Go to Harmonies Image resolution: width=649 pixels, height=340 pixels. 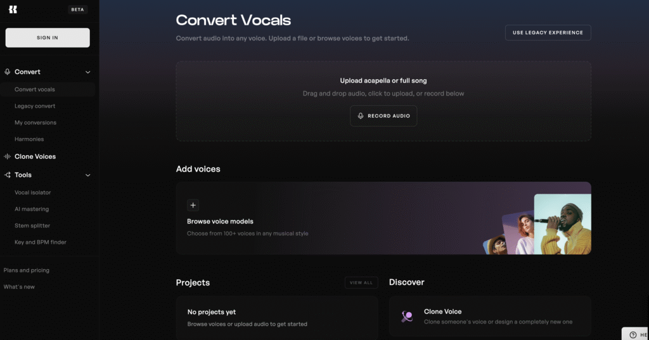[29, 139]
